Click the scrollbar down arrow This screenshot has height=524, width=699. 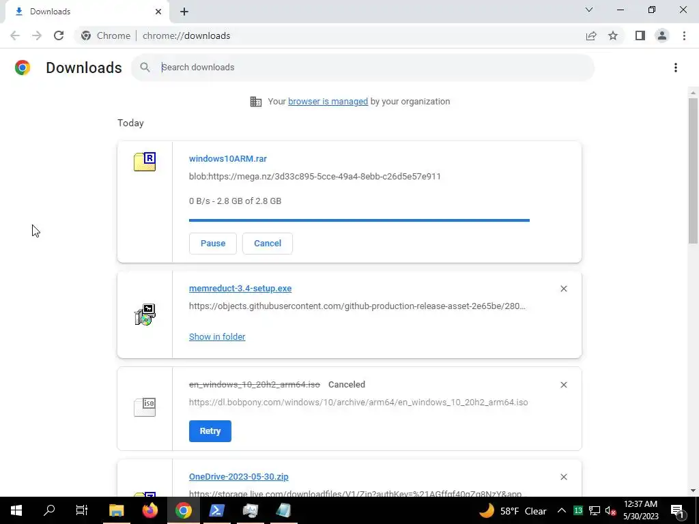pyautogui.click(x=693, y=491)
